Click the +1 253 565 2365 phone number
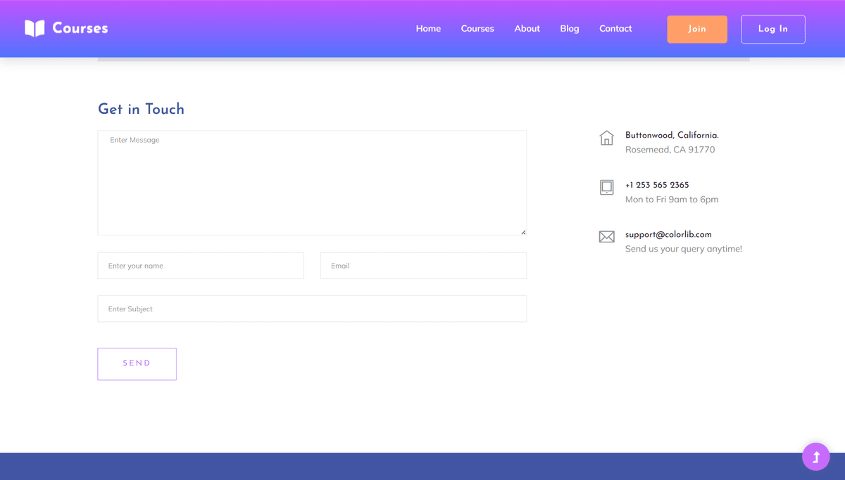The height and width of the screenshot is (480, 845). click(657, 185)
